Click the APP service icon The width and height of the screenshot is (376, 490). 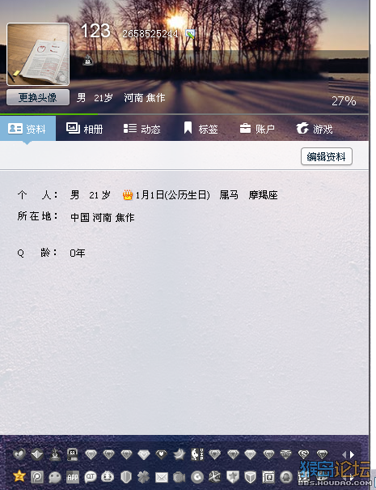pyautogui.click(x=73, y=477)
